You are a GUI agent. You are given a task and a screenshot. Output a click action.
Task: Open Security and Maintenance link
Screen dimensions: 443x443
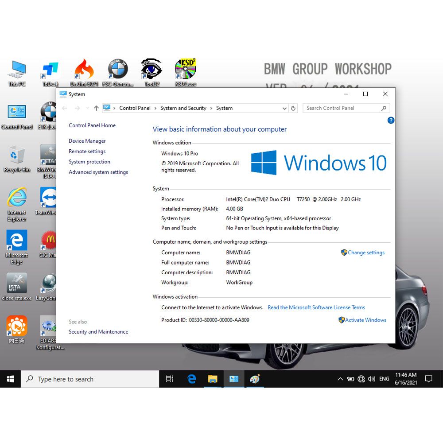(98, 332)
